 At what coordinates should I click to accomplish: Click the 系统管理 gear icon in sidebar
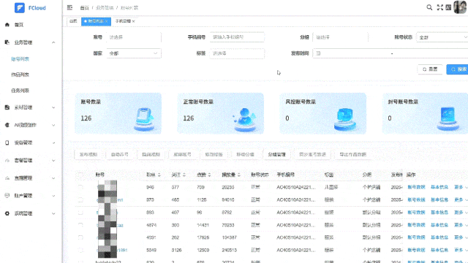tap(7, 213)
